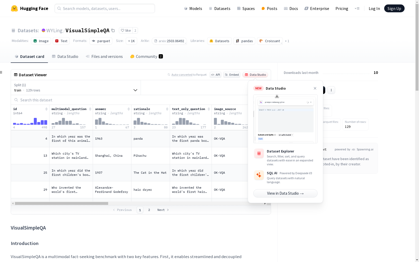419x262 pixels.
Task: Click the heart like button
Action: tap(126, 30)
